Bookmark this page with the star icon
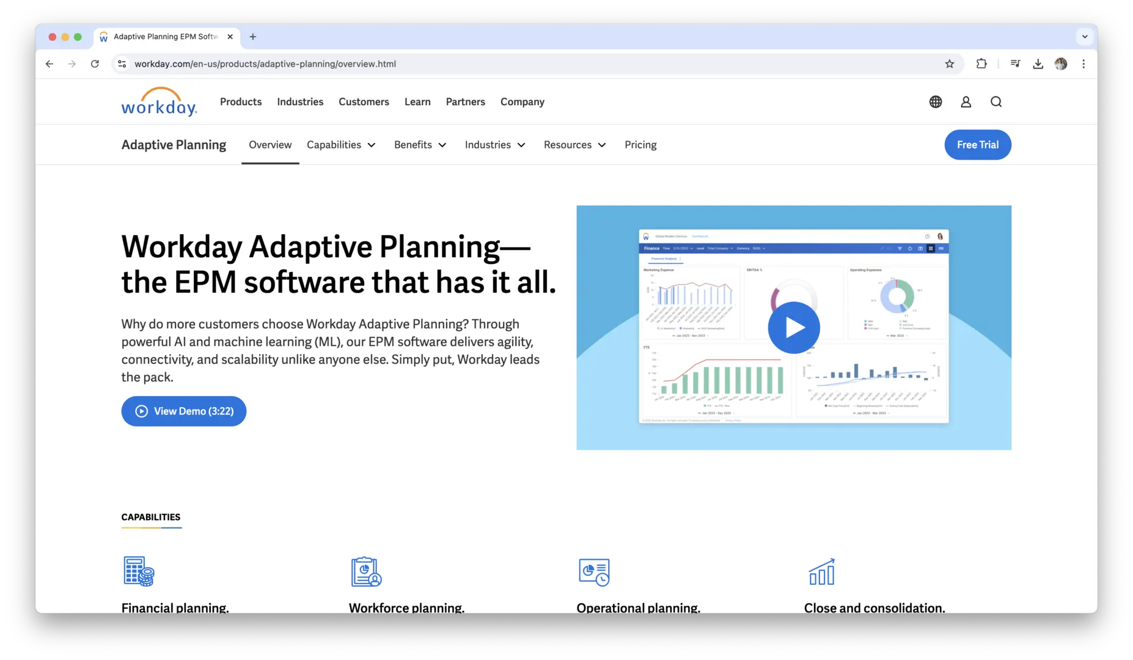The width and height of the screenshot is (1133, 660). click(949, 64)
